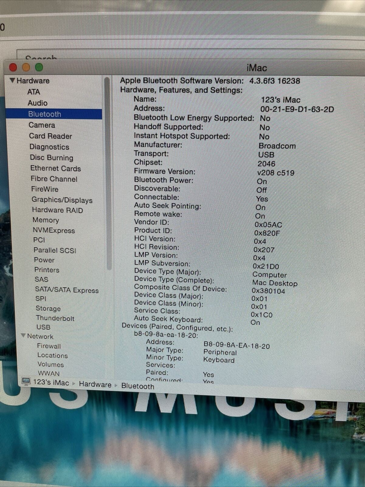
Task: Click firmware version v208 c519
Action: tap(276, 173)
